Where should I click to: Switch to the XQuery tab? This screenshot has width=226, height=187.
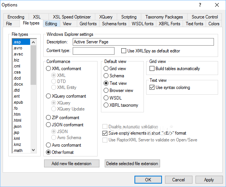(x=106, y=17)
